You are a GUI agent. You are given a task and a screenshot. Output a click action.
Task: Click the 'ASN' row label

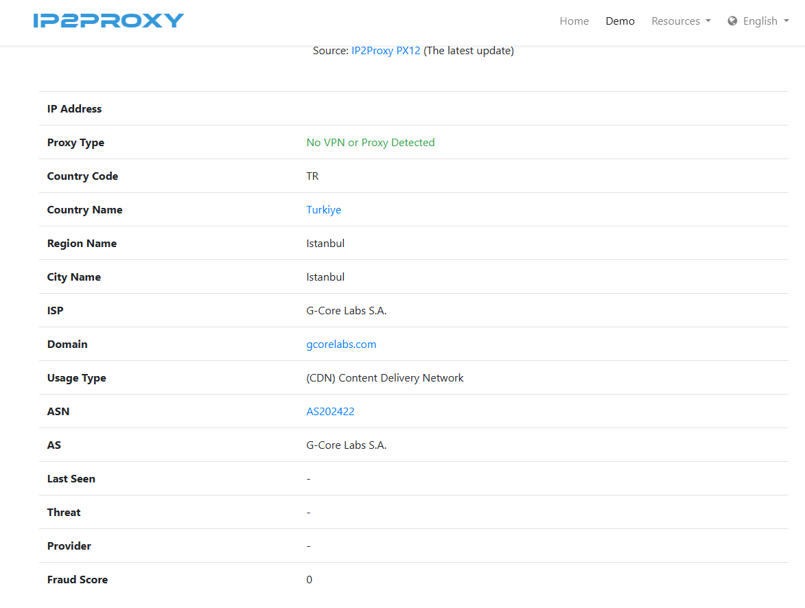(58, 411)
